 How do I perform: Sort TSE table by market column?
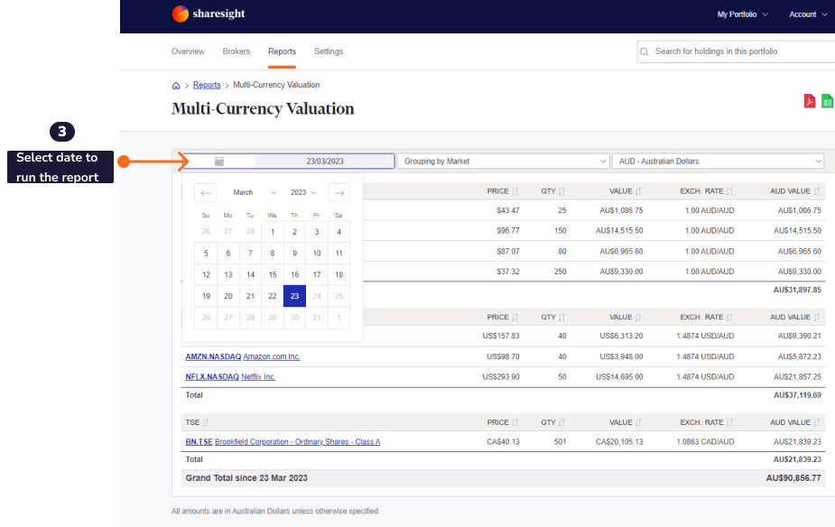(206, 422)
